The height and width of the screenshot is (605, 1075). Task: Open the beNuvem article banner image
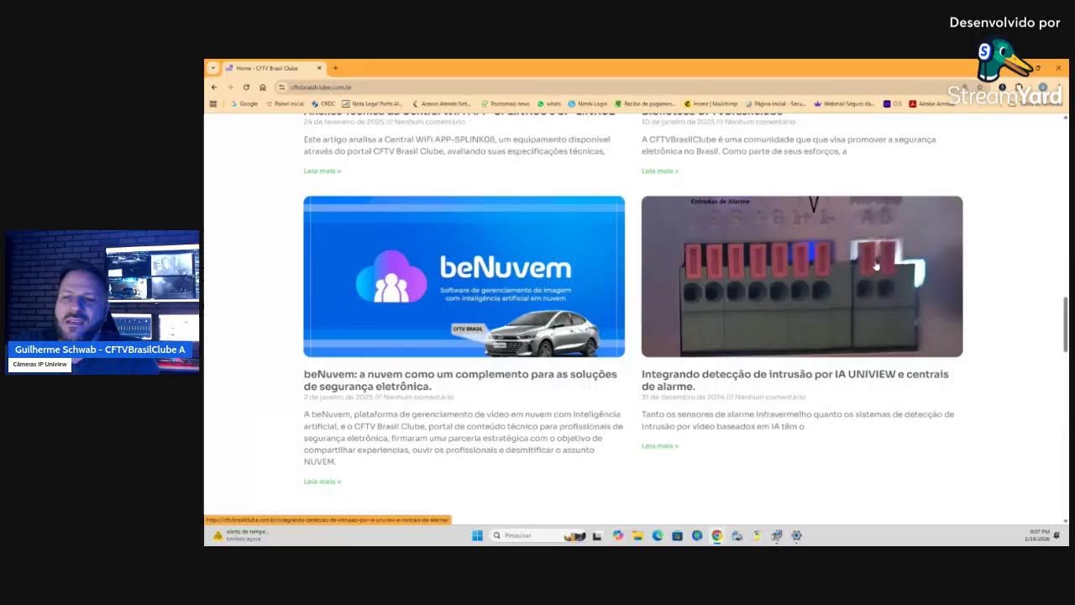[464, 276]
